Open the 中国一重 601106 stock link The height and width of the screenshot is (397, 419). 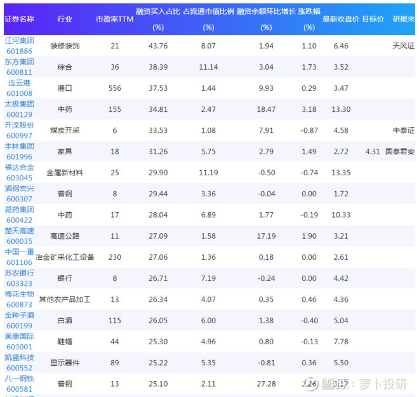[x=19, y=257]
